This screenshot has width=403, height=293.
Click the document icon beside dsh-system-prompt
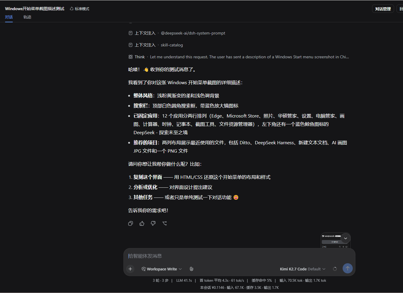click(x=131, y=33)
